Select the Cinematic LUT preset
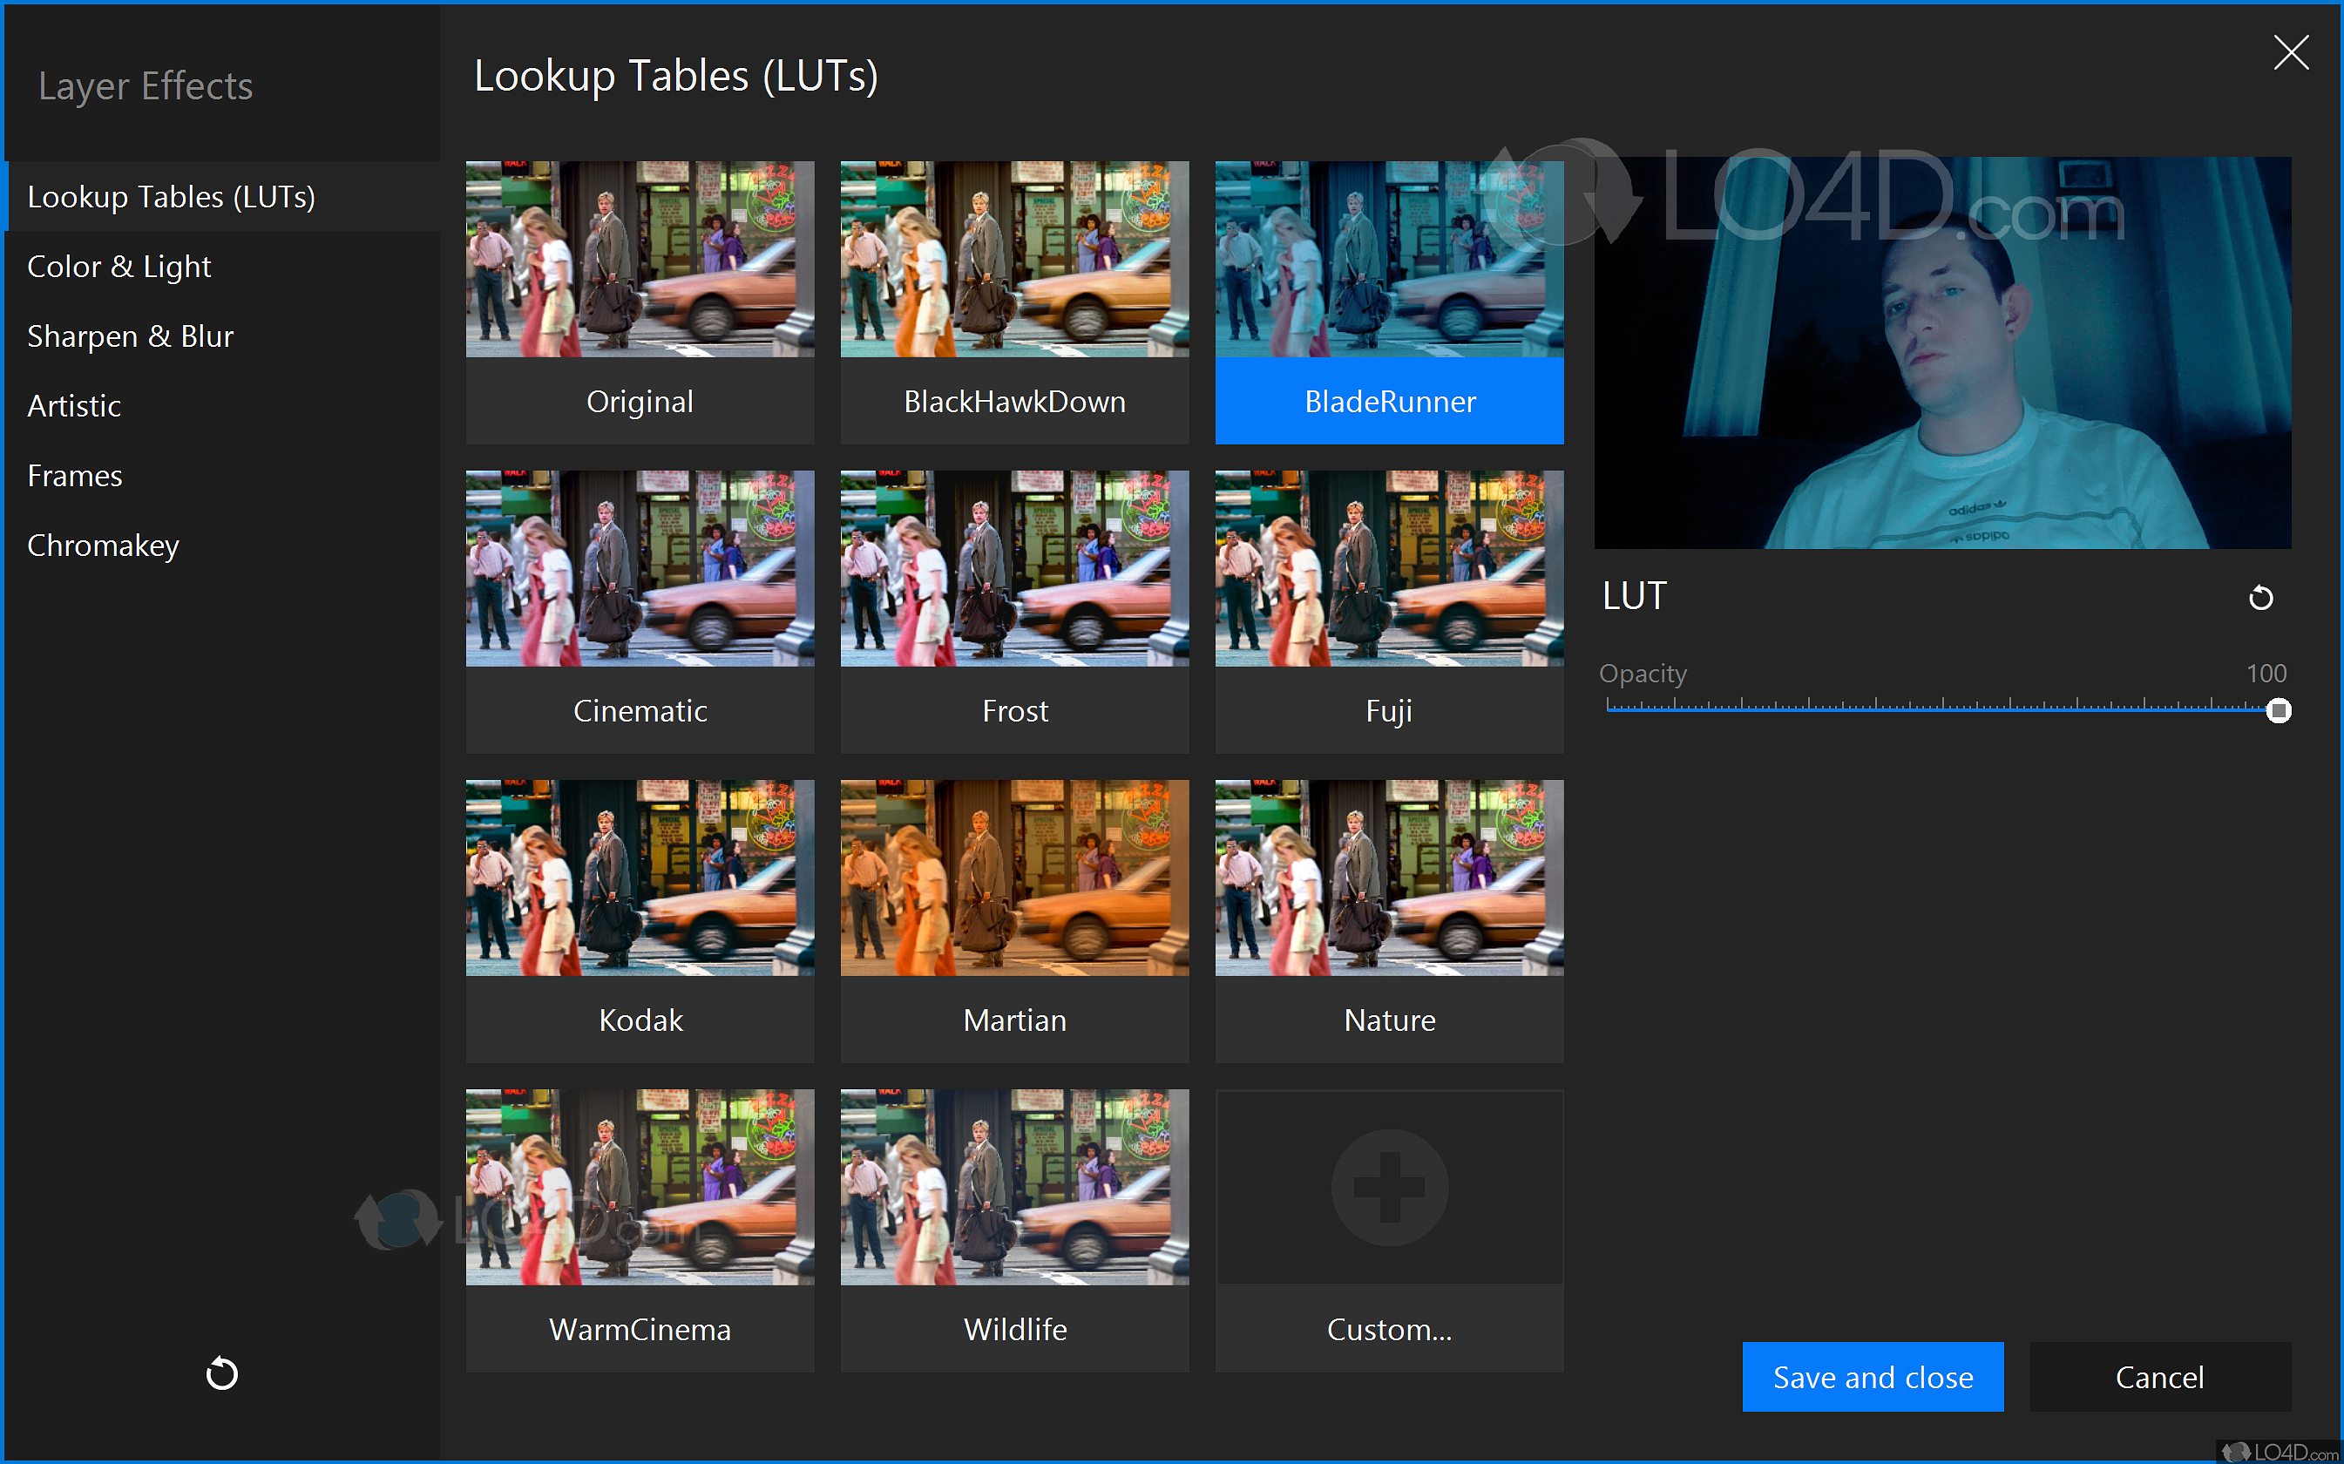 (639, 569)
